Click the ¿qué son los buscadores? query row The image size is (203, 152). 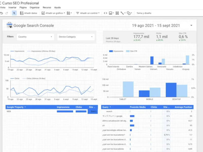pyautogui.click(x=147, y=135)
